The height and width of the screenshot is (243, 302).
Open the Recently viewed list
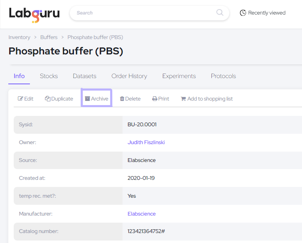coord(263,13)
